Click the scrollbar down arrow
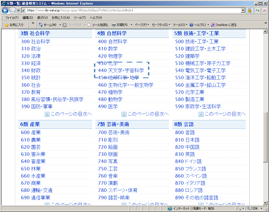This screenshot has height=212, width=269. point(265,203)
